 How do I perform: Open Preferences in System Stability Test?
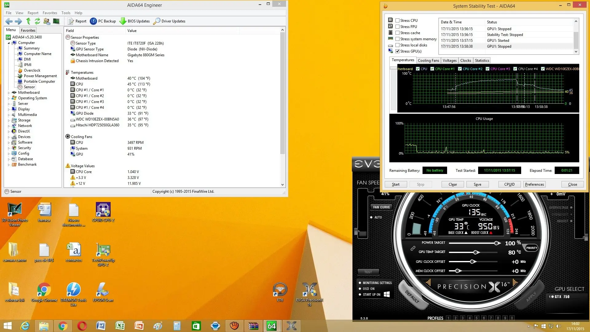point(534,184)
